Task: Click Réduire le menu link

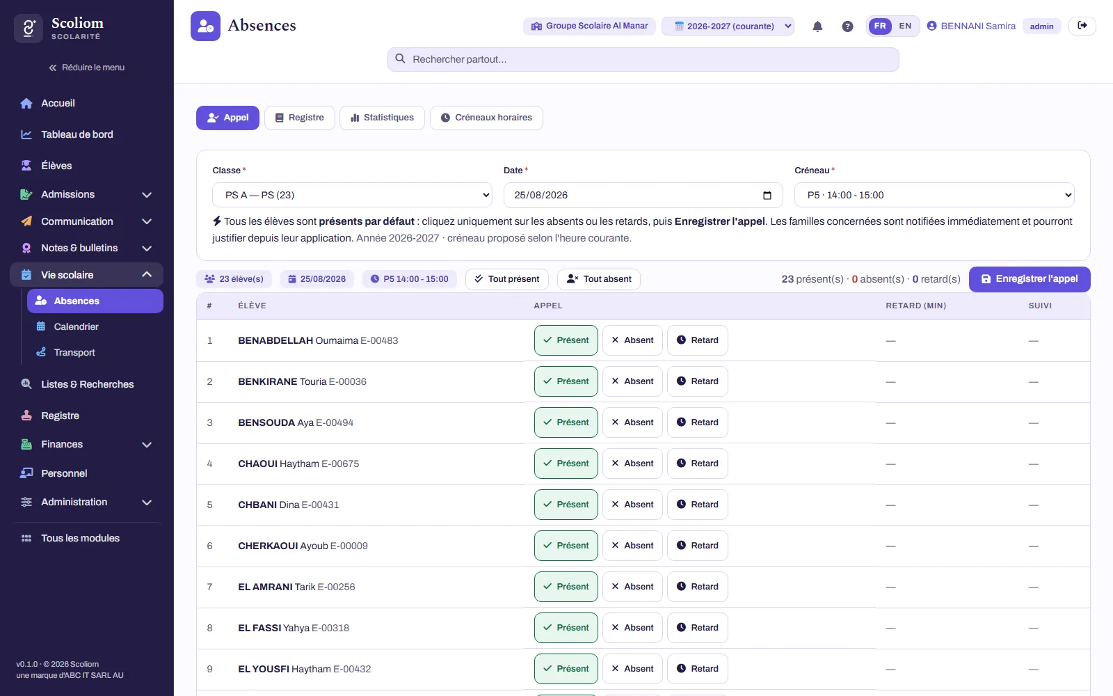Action: coord(87,68)
